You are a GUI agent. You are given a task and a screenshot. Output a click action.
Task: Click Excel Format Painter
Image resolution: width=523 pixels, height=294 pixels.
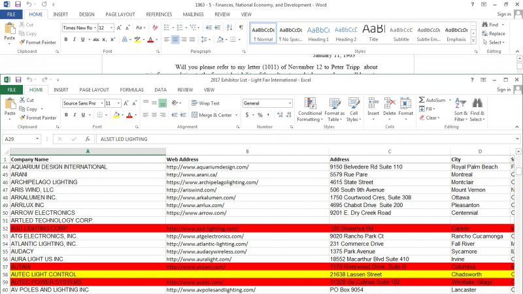tap(38, 118)
